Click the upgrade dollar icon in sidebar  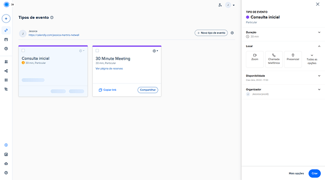[x=6, y=145]
